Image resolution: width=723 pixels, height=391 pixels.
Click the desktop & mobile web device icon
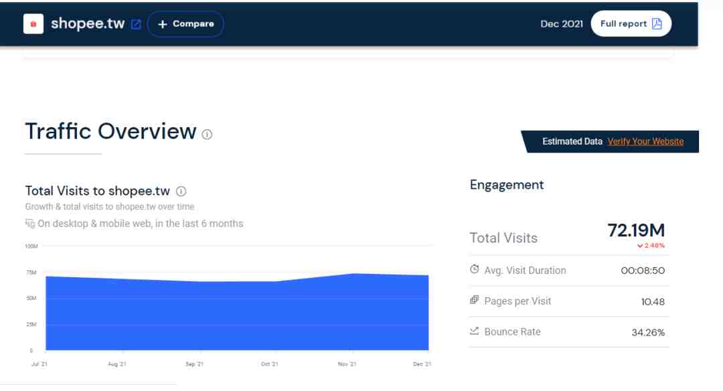coord(29,224)
